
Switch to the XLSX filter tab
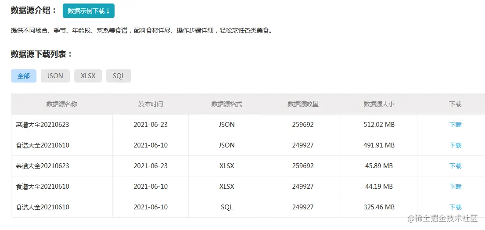(88, 76)
